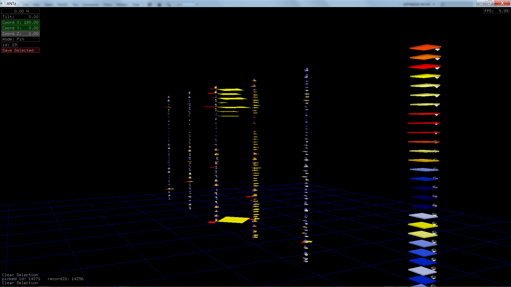Click the compass heading 0.00 N field

20,11
